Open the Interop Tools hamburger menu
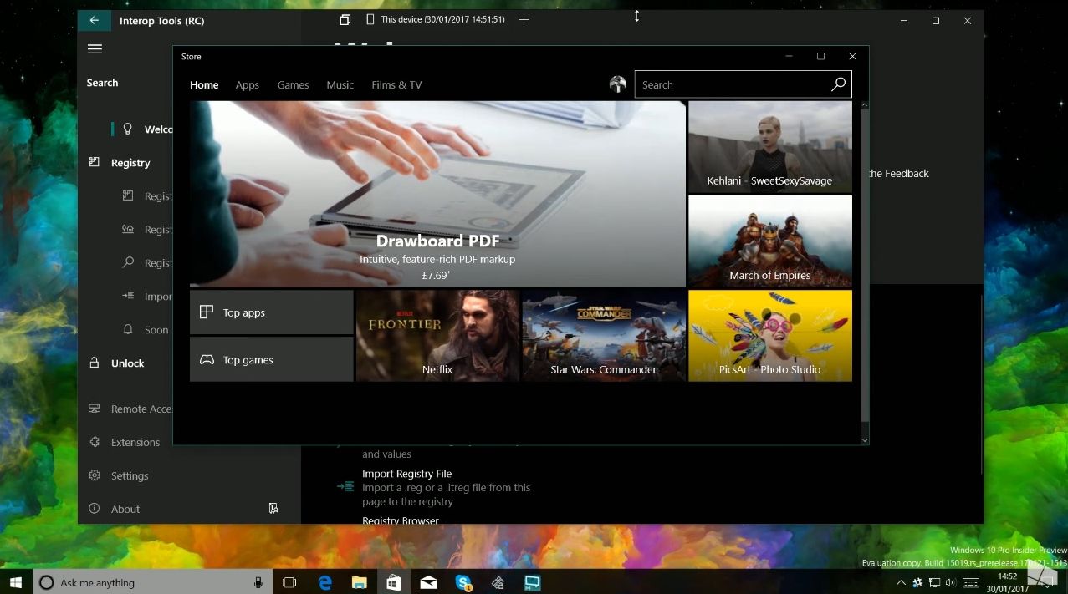Image resolution: width=1068 pixels, height=594 pixels. tap(95, 49)
